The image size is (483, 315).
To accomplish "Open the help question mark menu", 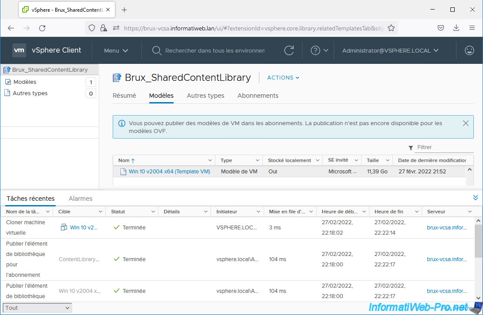I will point(319,50).
